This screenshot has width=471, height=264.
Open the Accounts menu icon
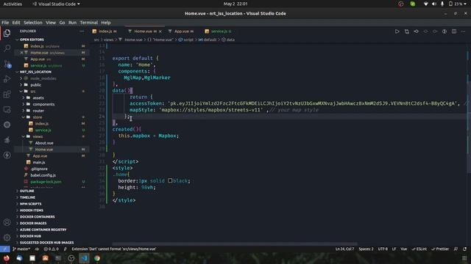[7, 222]
